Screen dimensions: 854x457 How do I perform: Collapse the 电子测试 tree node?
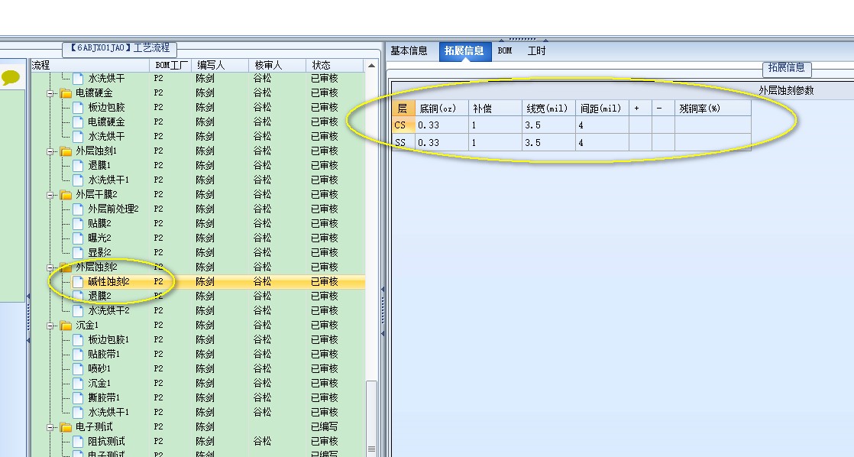50,427
